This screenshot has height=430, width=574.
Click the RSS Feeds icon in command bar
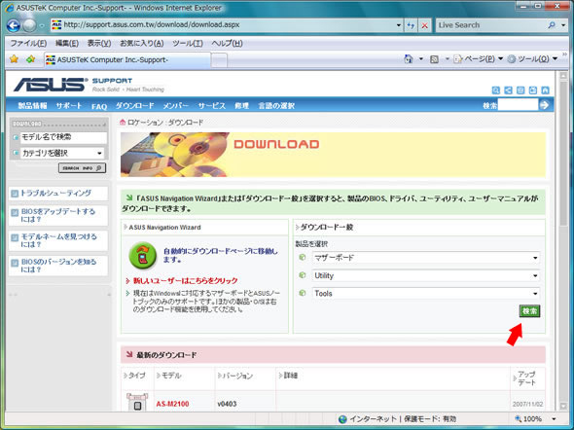434,59
